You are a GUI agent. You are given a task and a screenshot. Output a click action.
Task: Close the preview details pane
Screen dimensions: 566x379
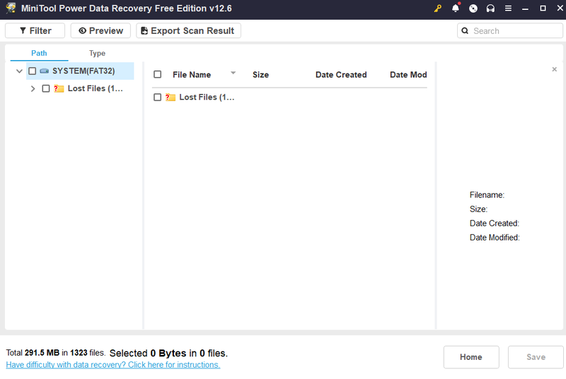(x=555, y=69)
